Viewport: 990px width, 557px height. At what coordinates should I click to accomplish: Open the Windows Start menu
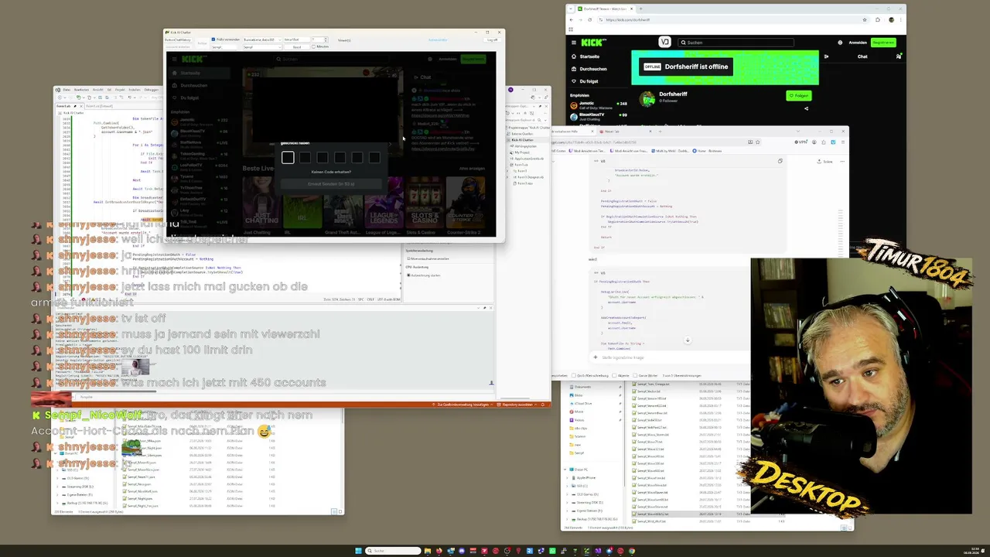(358, 551)
